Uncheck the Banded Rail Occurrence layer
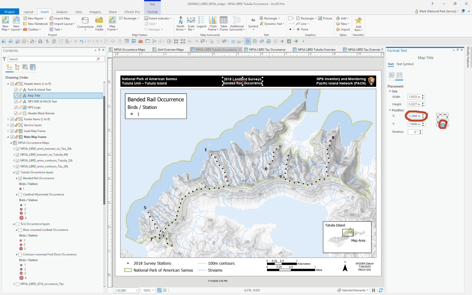The image size is (472, 295). point(20,178)
